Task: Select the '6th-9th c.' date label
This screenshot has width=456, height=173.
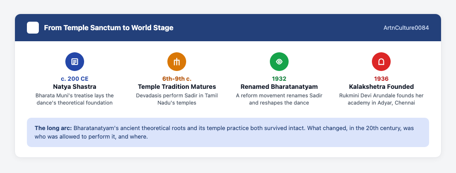Action: [x=177, y=79]
